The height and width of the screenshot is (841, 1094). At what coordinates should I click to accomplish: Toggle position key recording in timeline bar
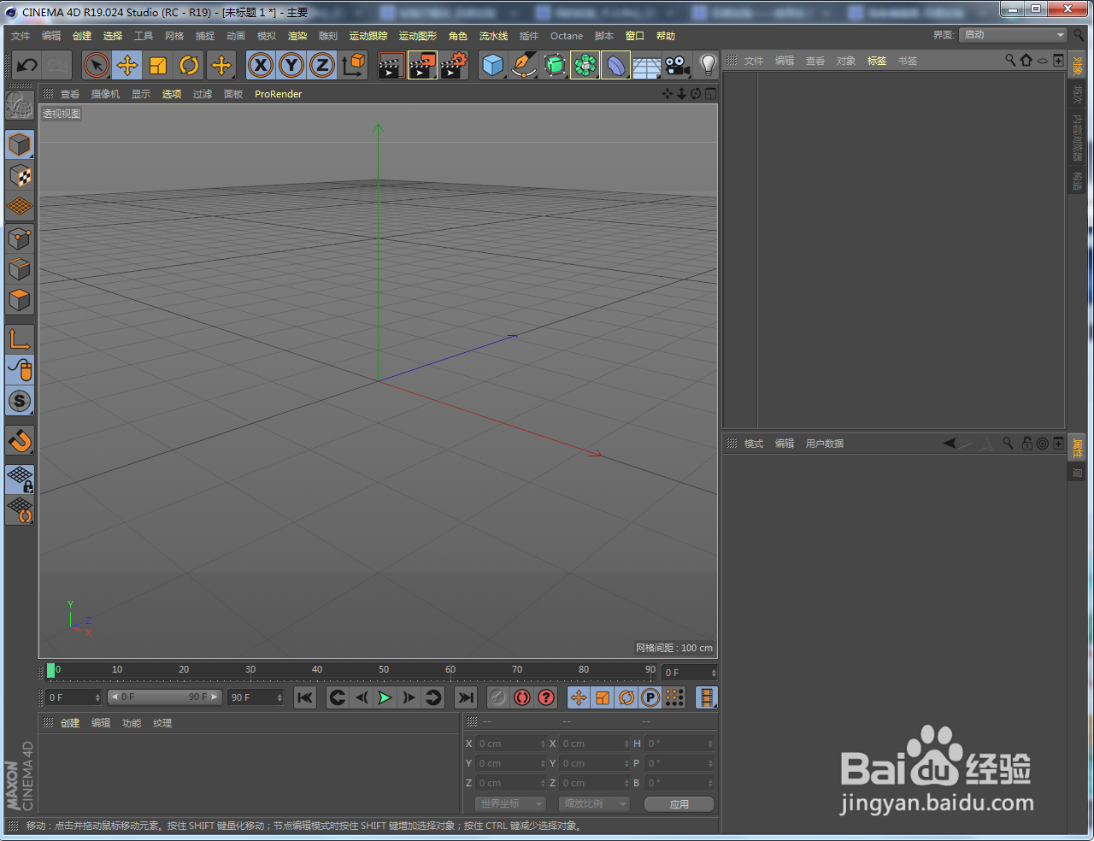click(579, 697)
